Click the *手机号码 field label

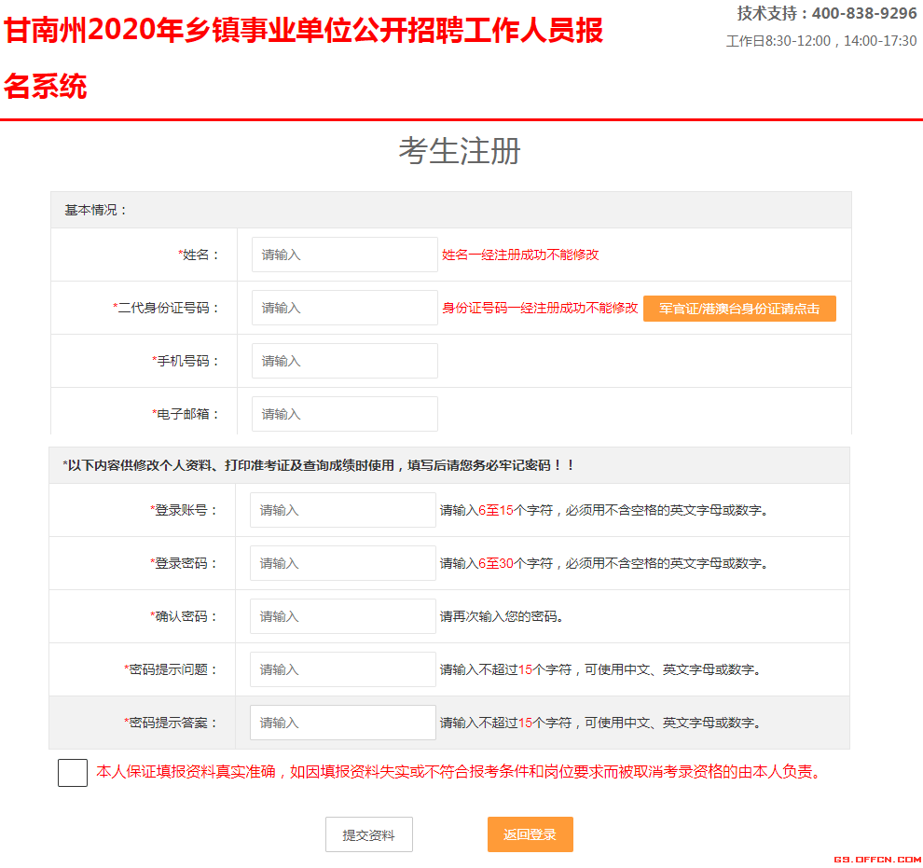[186, 361]
